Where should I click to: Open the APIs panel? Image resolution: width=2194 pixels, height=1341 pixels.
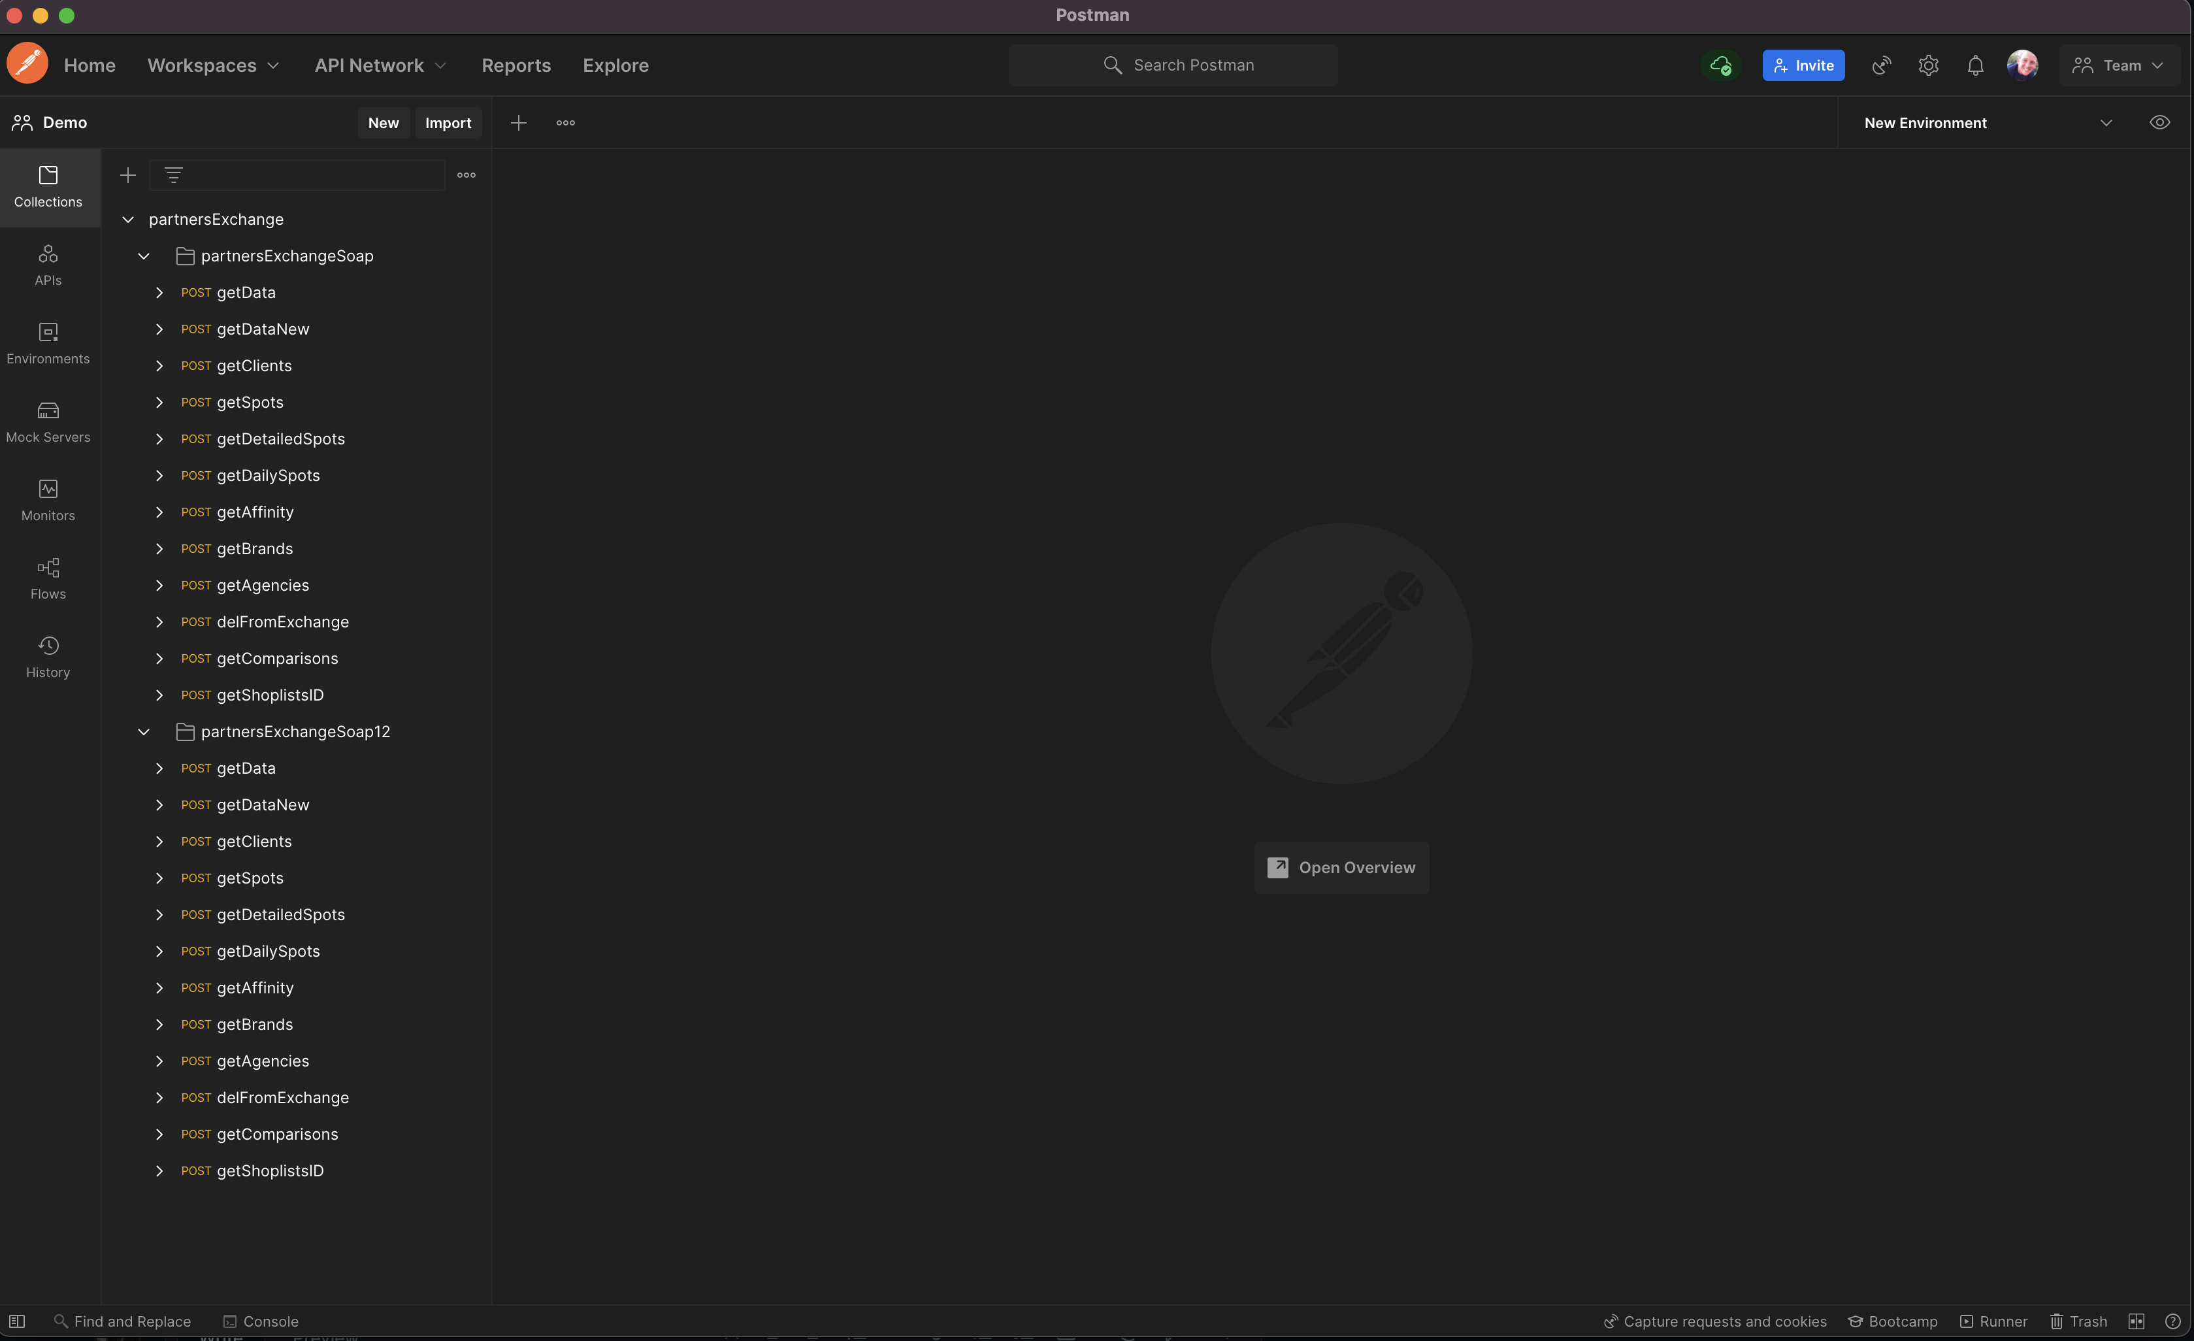click(x=47, y=263)
